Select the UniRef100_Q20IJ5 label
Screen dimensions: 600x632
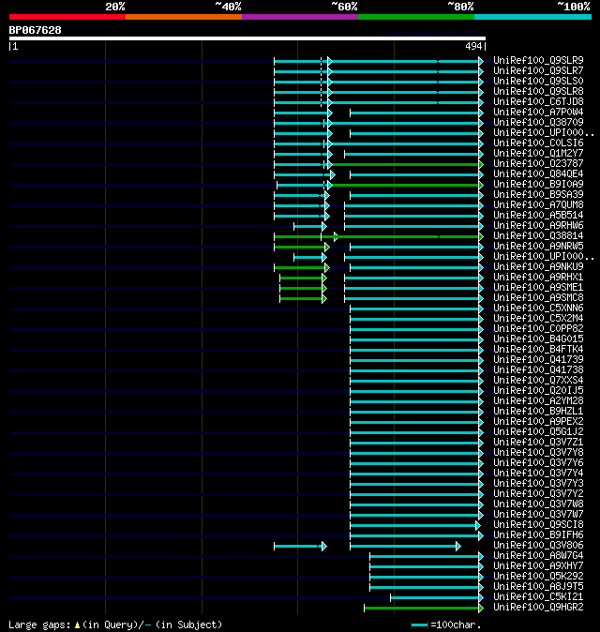538,391
